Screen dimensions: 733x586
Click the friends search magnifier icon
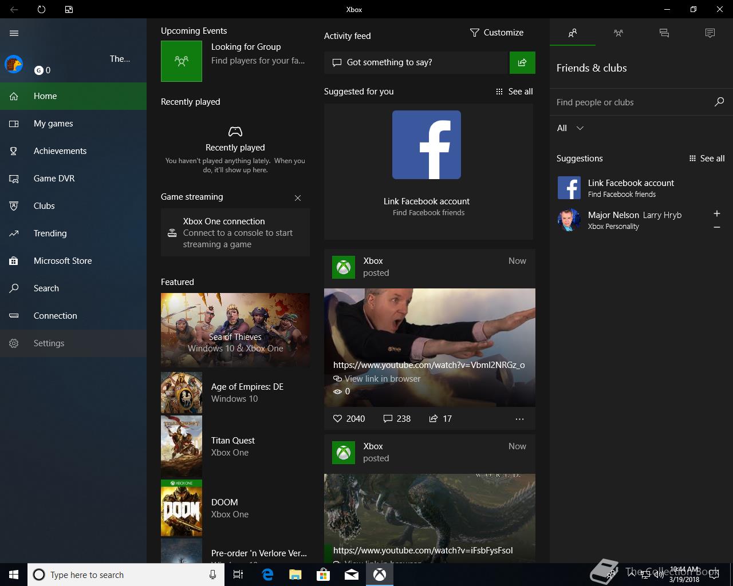(x=719, y=102)
